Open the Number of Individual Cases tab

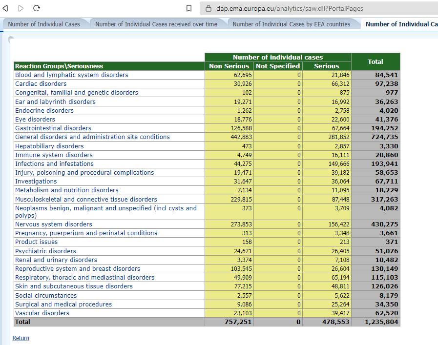[44, 24]
